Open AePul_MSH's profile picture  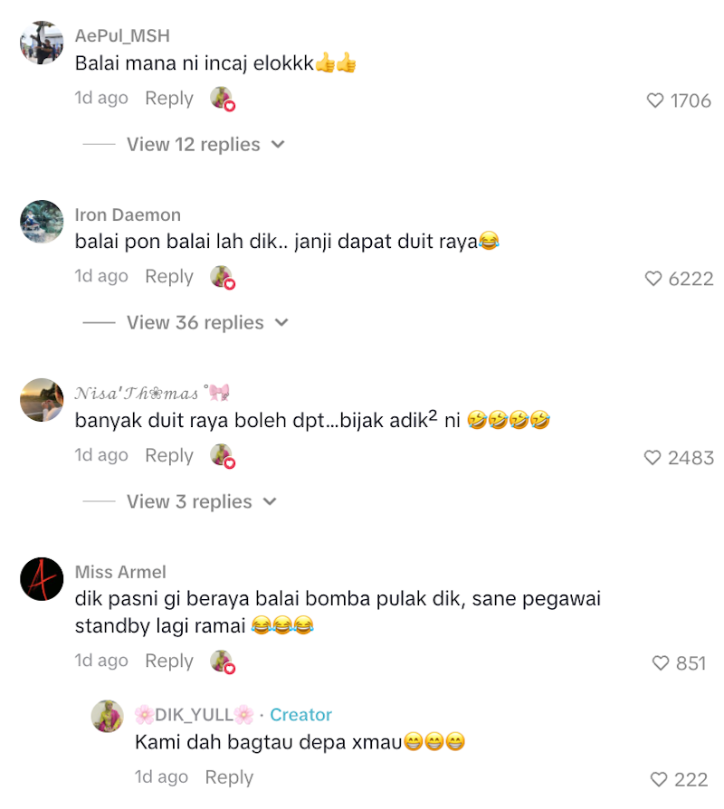[42, 43]
